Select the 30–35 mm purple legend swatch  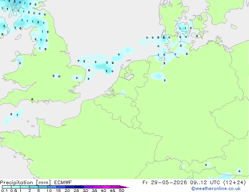(x=88, y=187)
